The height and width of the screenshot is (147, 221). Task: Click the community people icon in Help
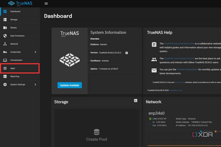(154, 60)
